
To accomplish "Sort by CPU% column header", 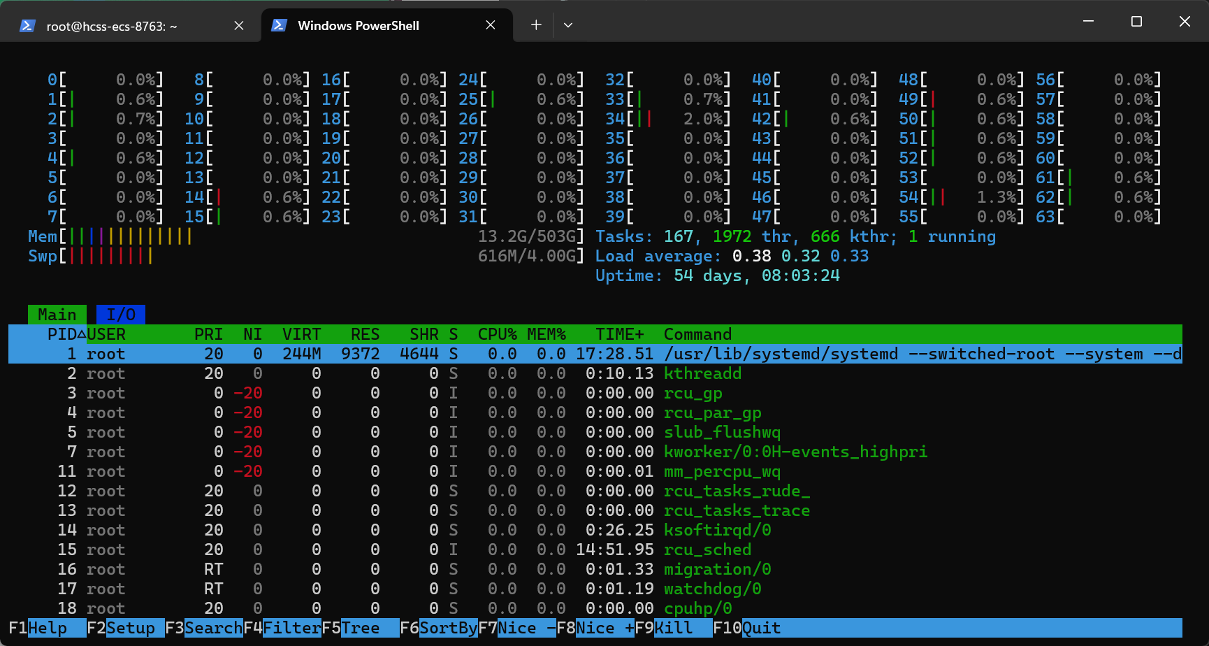I will [x=497, y=334].
